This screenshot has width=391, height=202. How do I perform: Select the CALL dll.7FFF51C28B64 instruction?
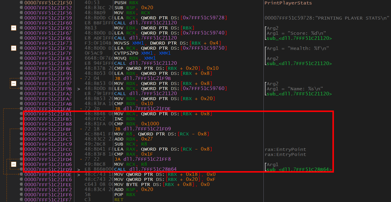tap(145, 169)
